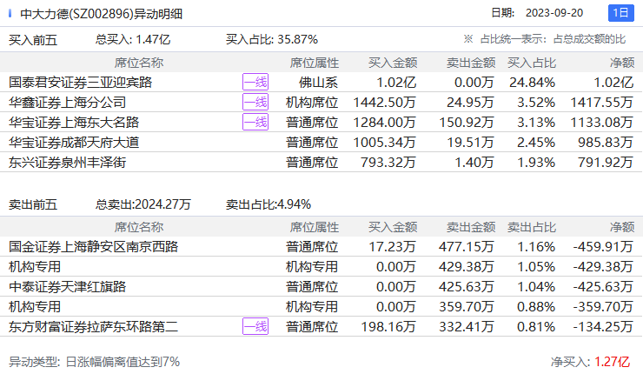Open seat 国泰君安证券三亚迎宾路
This screenshot has width=643, height=374.
(x=80, y=83)
